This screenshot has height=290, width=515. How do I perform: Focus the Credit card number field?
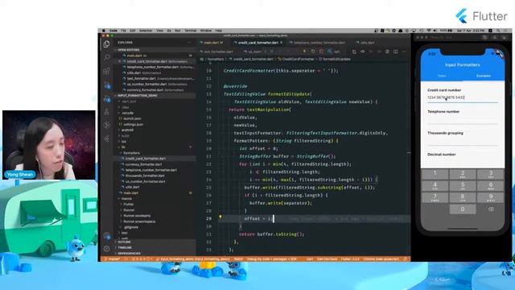click(x=463, y=97)
